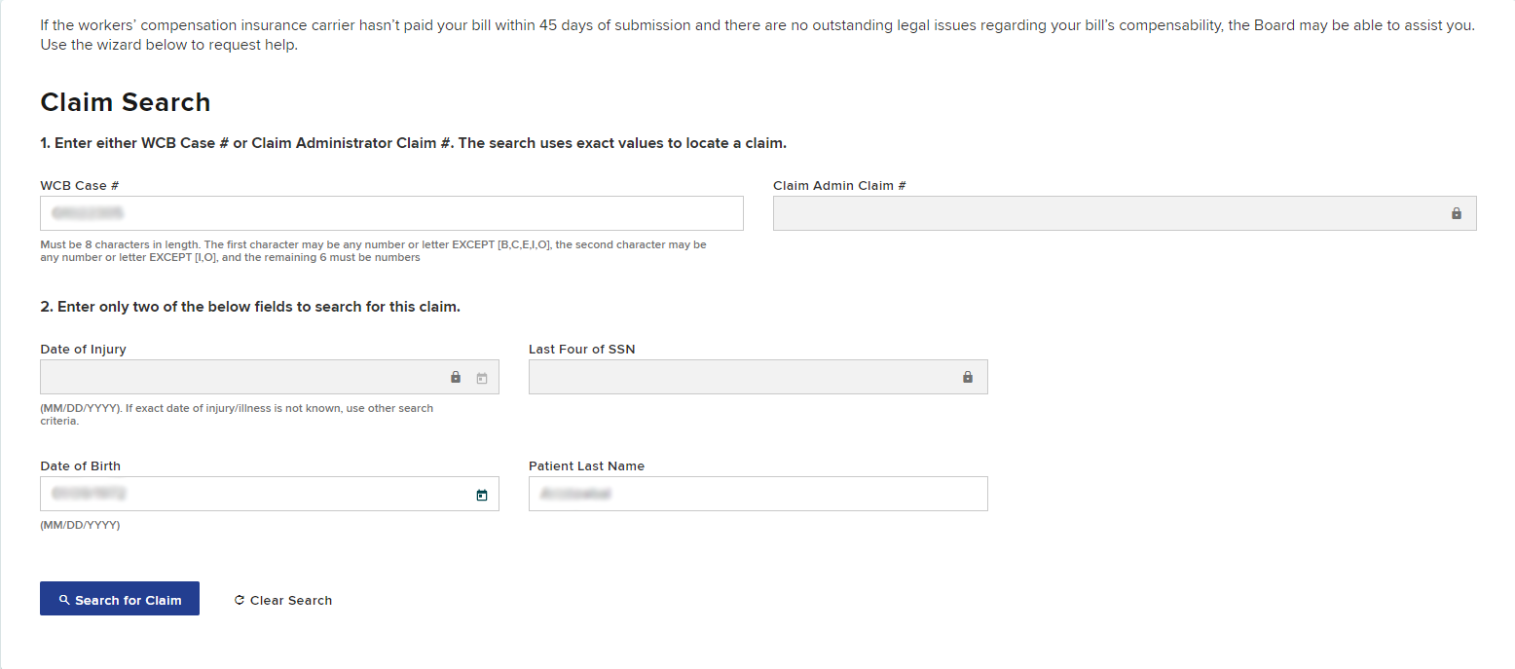1515x669 pixels.
Task: Click the WCB Case # label
Action: (80, 185)
